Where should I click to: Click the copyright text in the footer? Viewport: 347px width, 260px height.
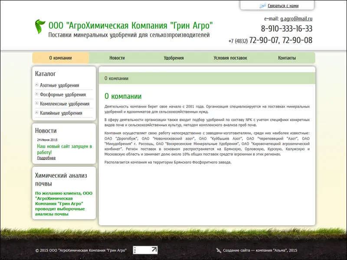81,250
